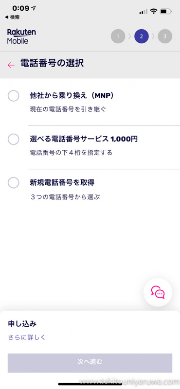Image resolution: width=180 pixels, height=389 pixels.
Task: Tap the highlighted step 2 circle
Action: point(142,36)
